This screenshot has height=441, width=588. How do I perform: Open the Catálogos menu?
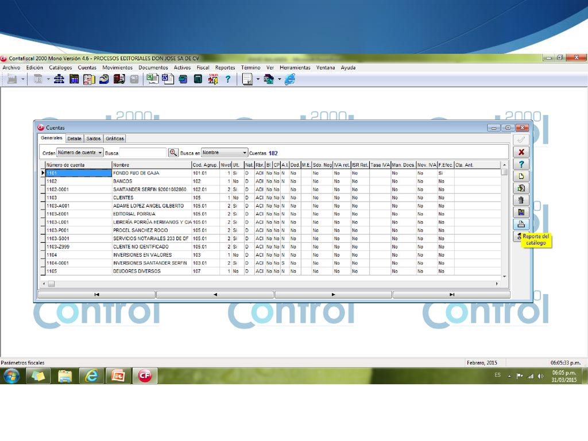coord(60,68)
